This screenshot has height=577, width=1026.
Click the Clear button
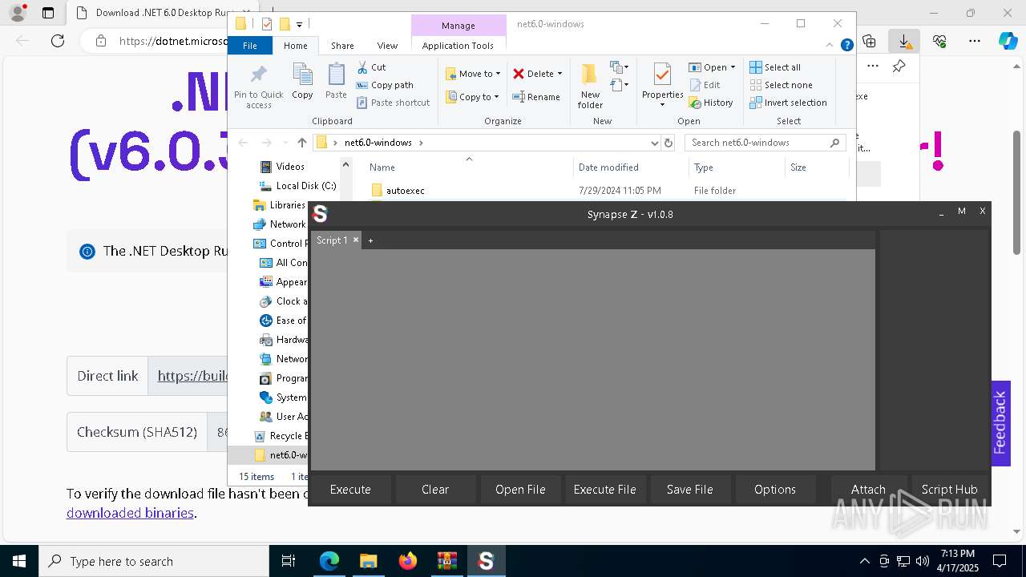[x=435, y=489]
